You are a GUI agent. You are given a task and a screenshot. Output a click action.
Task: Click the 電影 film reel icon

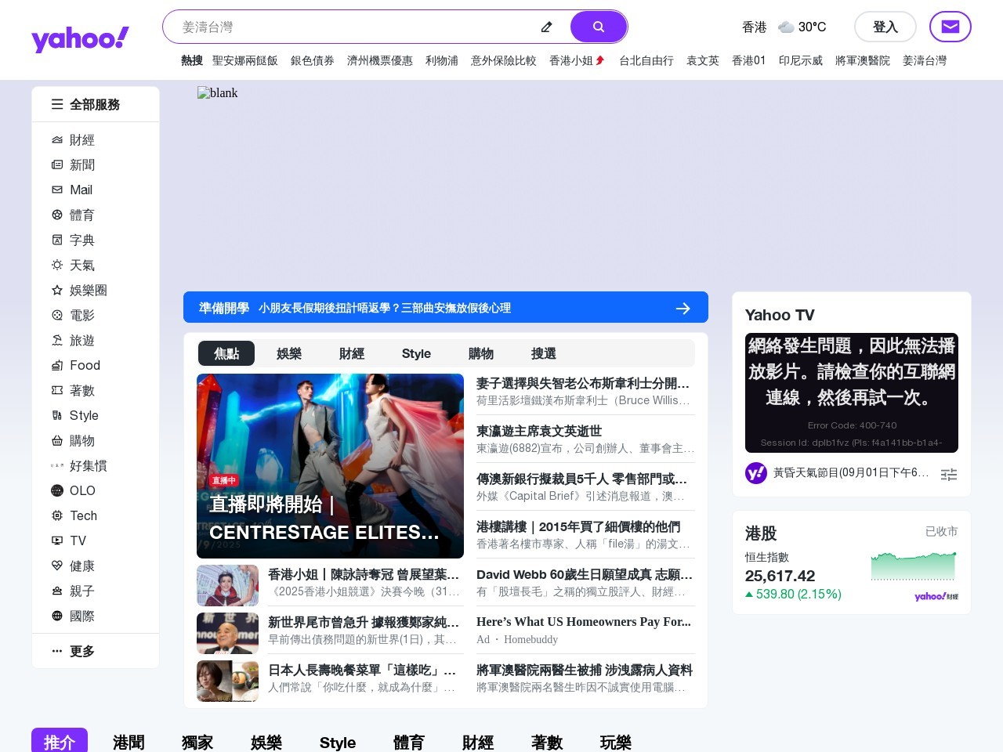(x=57, y=316)
